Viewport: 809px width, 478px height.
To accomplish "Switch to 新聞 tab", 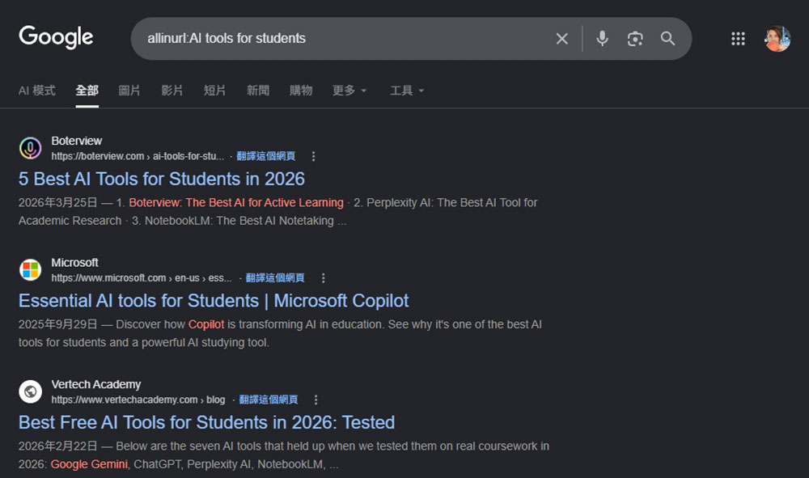I will point(258,91).
